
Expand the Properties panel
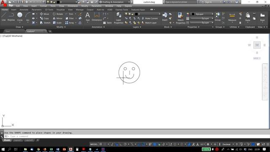click(193, 27)
